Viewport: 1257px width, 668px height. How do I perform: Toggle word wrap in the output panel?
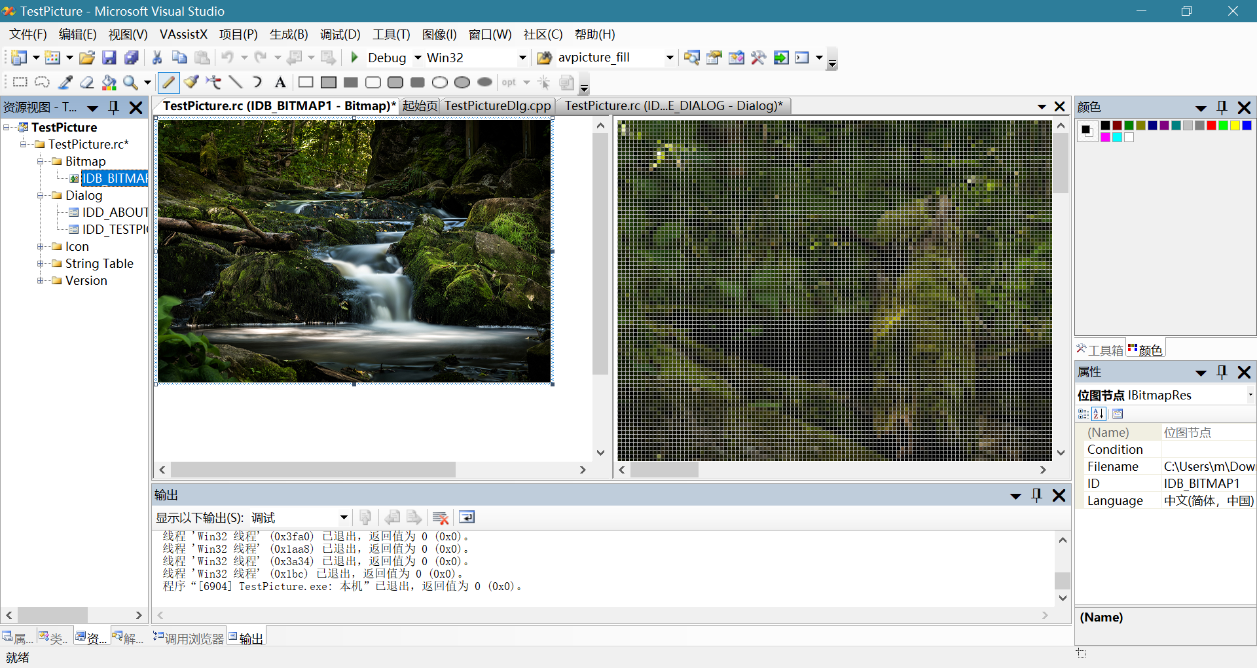point(467,518)
